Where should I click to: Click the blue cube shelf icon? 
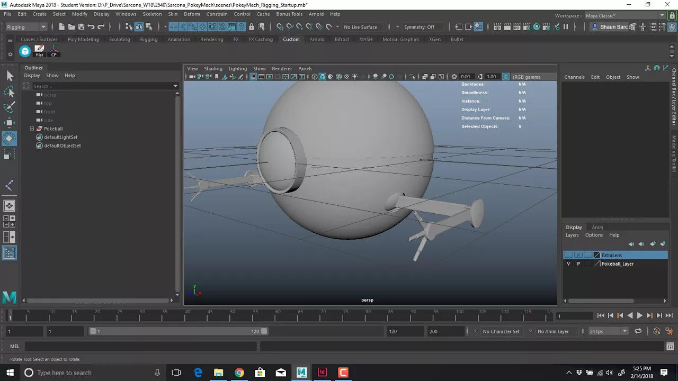click(x=25, y=51)
